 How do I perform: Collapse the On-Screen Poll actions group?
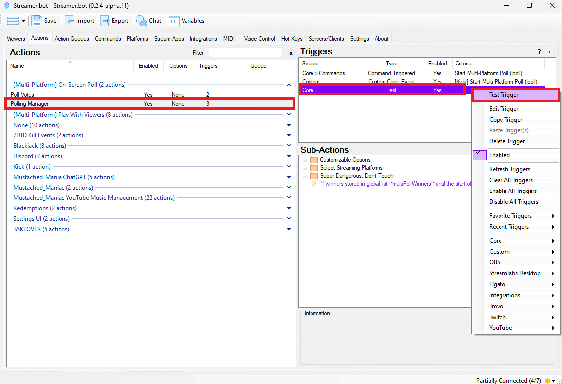289,85
